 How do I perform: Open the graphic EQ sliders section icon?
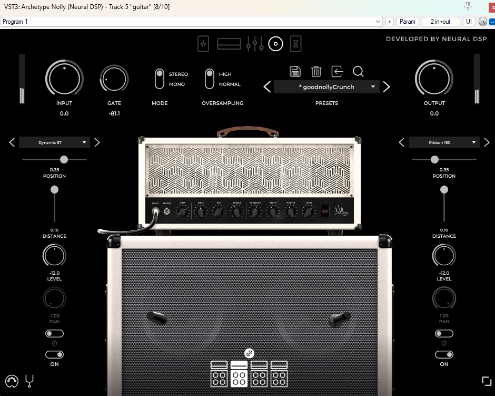[255, 44]
